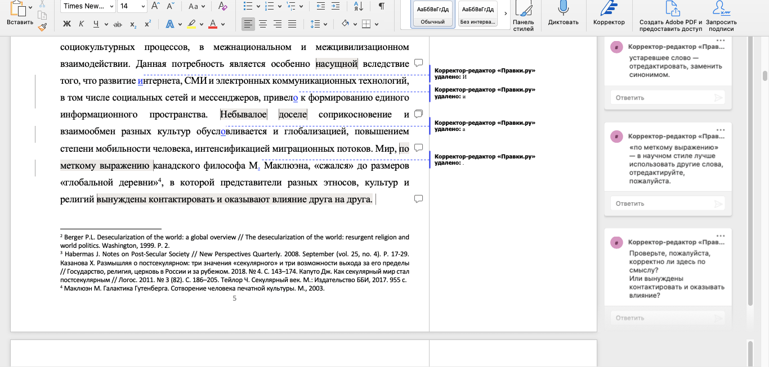The image size is (769, 367).
Task: Apply a numbered list
Action: pos(269,6)
